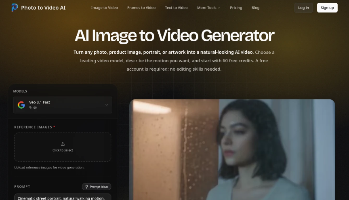
Task: Click the PROMPT section label
Action: (22, 187)
